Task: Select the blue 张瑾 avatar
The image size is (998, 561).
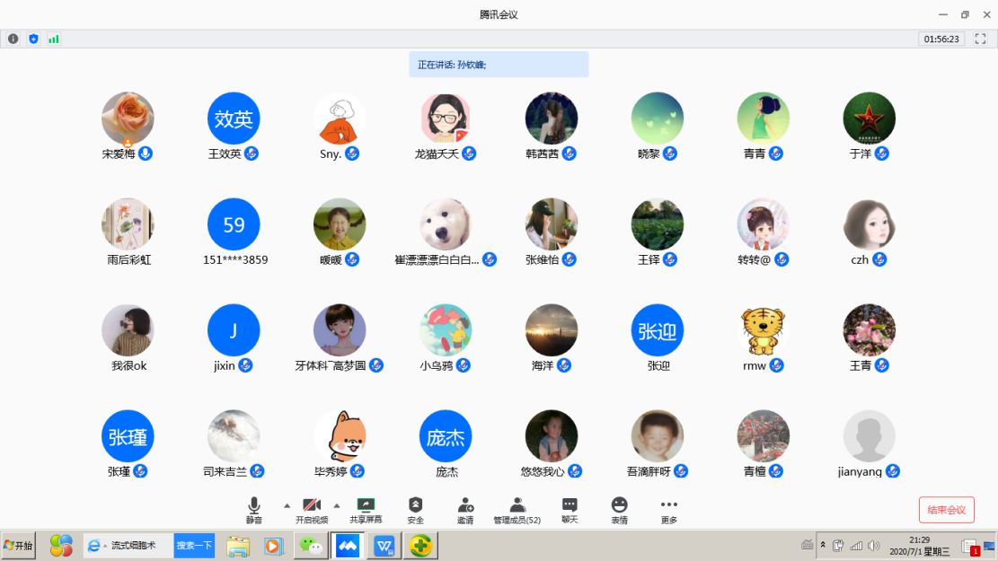Action: point(128,436)
